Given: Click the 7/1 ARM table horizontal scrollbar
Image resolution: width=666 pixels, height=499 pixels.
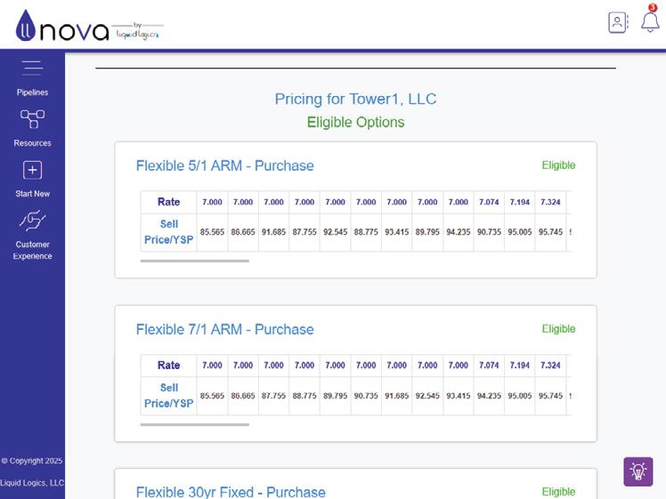Looking at the screenshot, I should pyautogui.click(x=195, y=424).
